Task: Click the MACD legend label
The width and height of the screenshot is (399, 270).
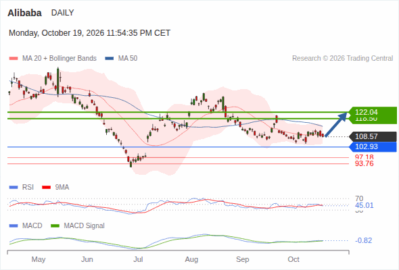Action: [x=32, y=226]
